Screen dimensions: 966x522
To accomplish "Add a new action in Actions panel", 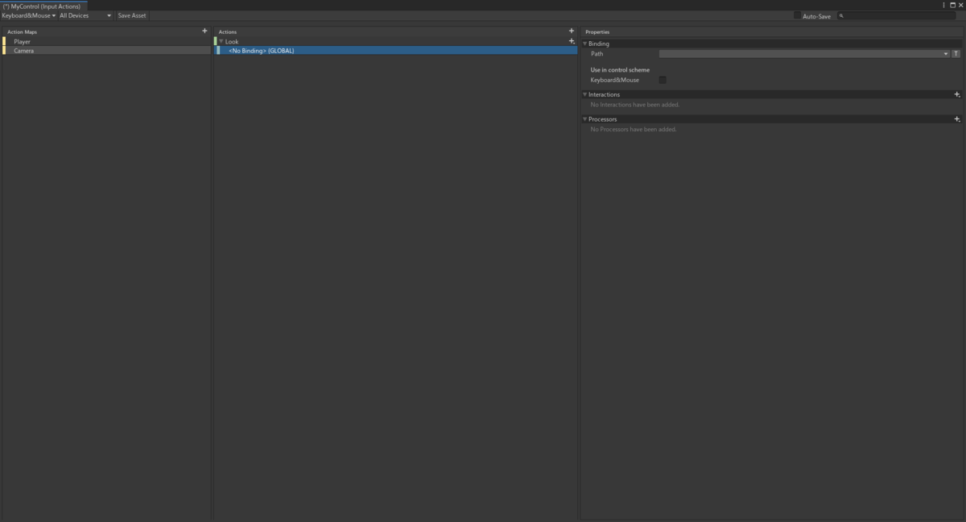I will 572,31.
